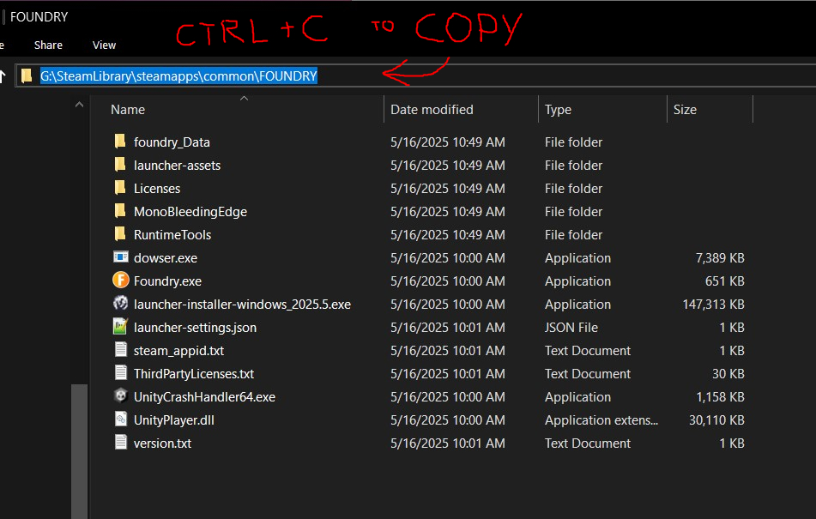Select the file name Foundry.exe
Image resolution: width=816 pixels, height=519 pixels.
point(167,281)
